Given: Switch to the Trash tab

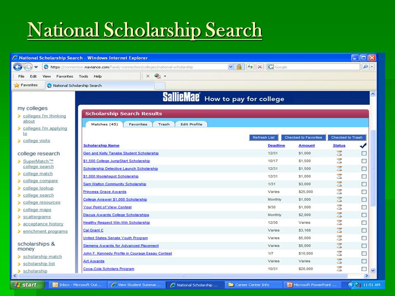Looking at the screenshot, I should point(164,124).
